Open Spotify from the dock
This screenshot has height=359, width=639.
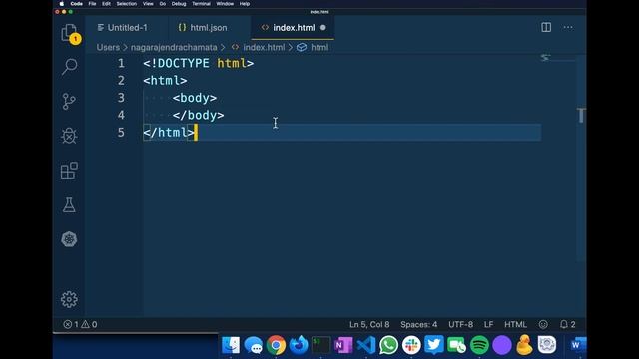pos(479,345)
